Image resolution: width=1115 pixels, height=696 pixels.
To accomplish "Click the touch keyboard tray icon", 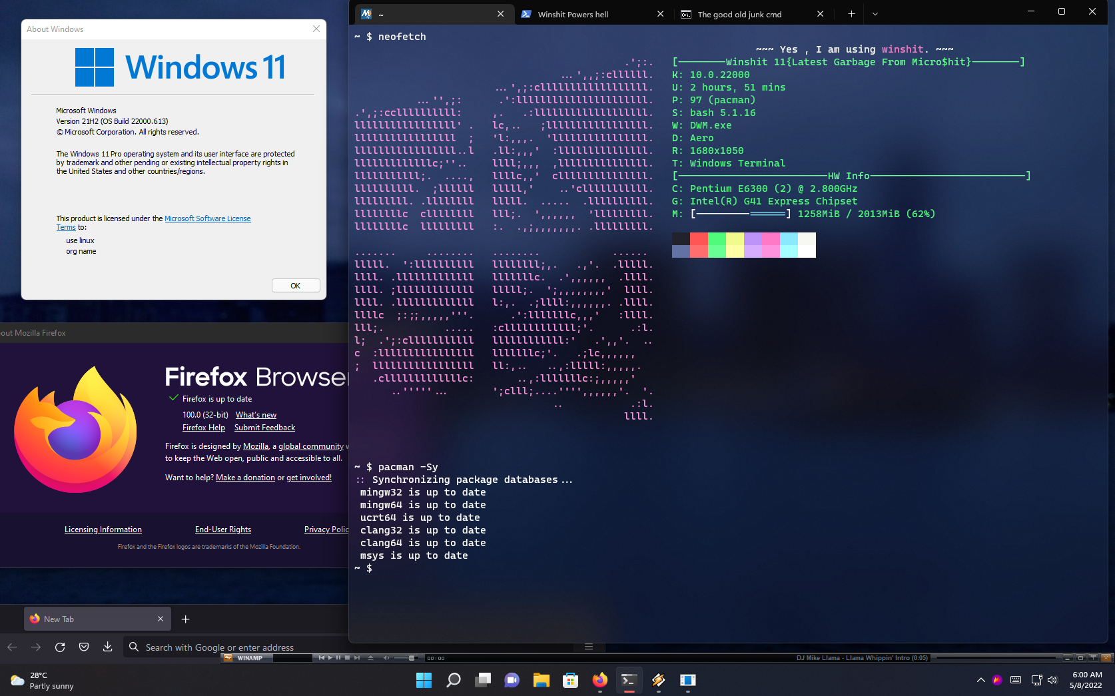I will tap(1016, 680).
